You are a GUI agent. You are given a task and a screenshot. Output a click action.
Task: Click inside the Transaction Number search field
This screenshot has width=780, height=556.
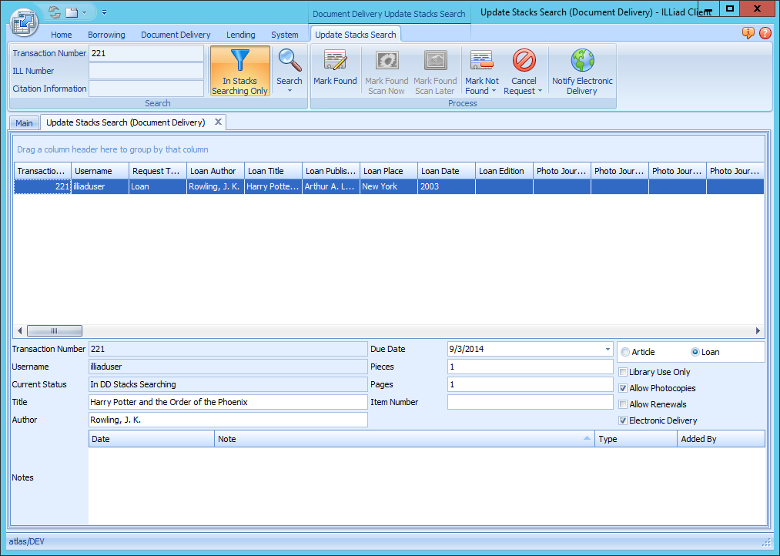click(x=146, y=52)
